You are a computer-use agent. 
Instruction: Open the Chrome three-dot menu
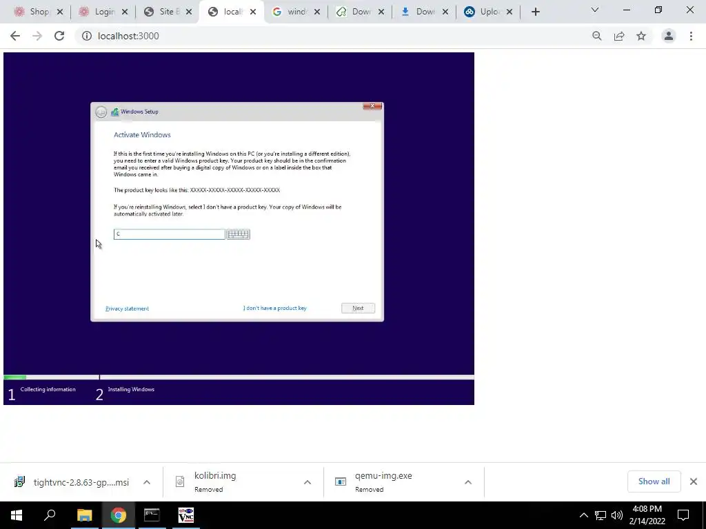[691, 36]
